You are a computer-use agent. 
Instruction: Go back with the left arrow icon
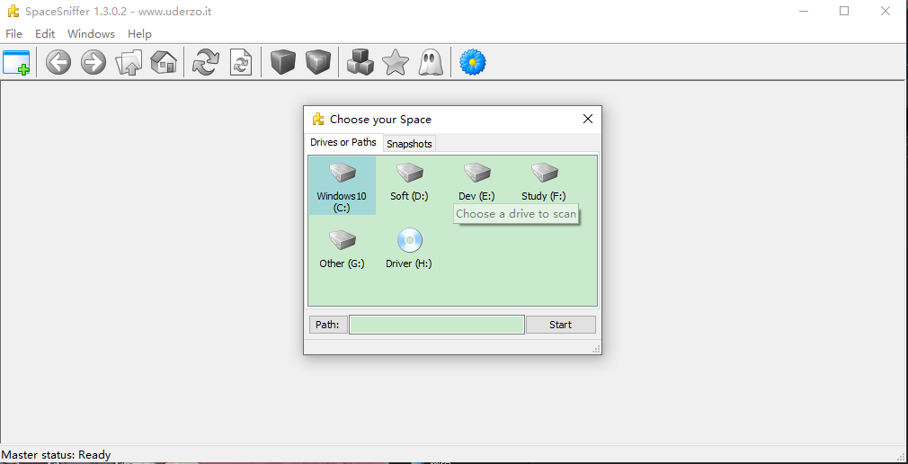coord(58,62)
